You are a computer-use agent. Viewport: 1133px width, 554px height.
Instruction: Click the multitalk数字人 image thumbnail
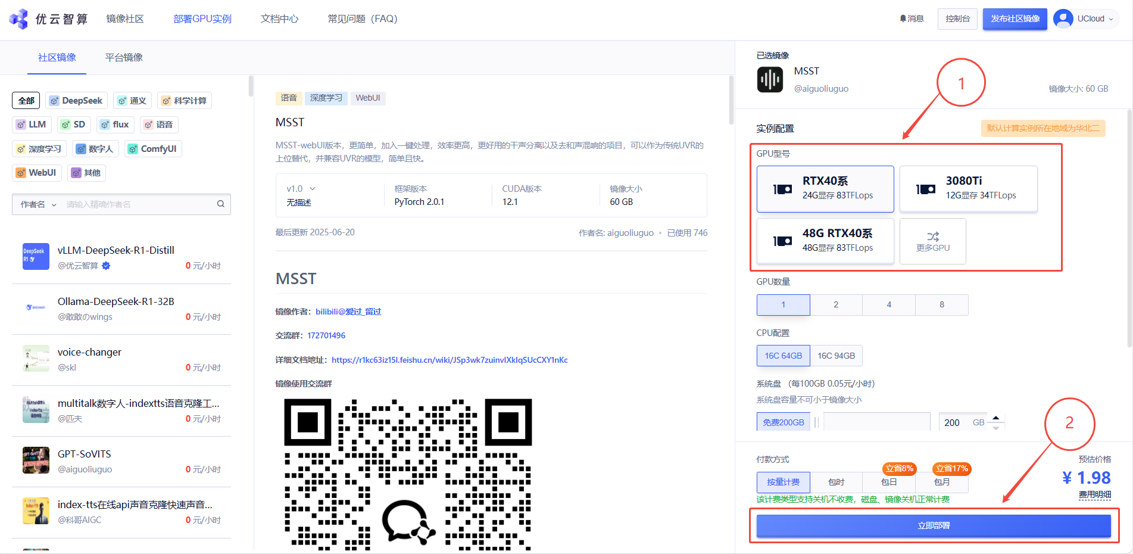(36, 409)
